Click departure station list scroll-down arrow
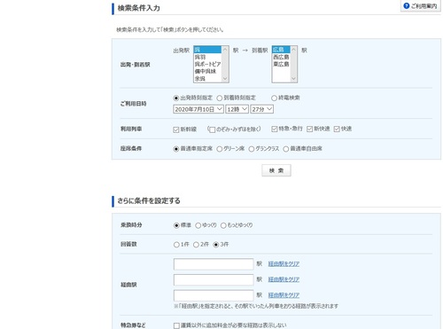 pyautogui.click(x=225, y=79)
